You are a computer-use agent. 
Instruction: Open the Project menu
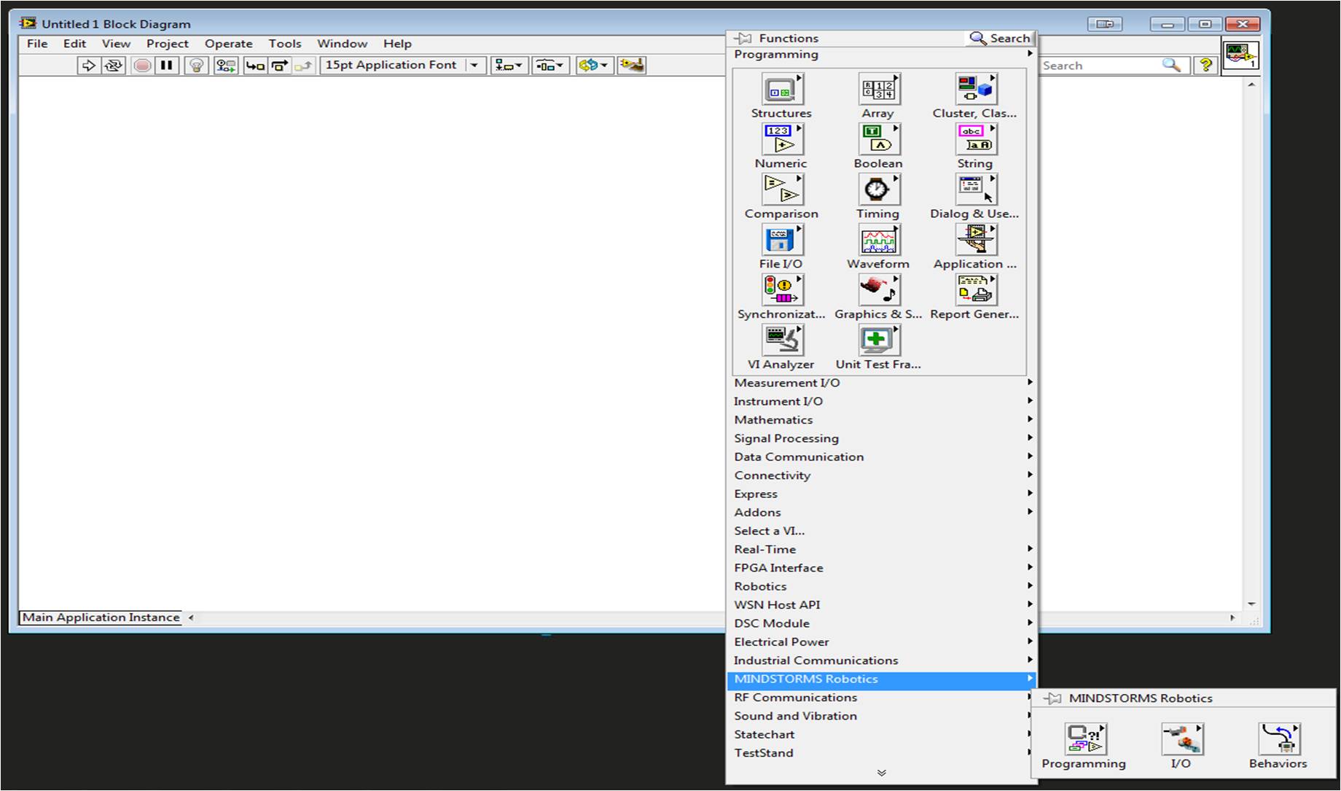click(167, 44)
